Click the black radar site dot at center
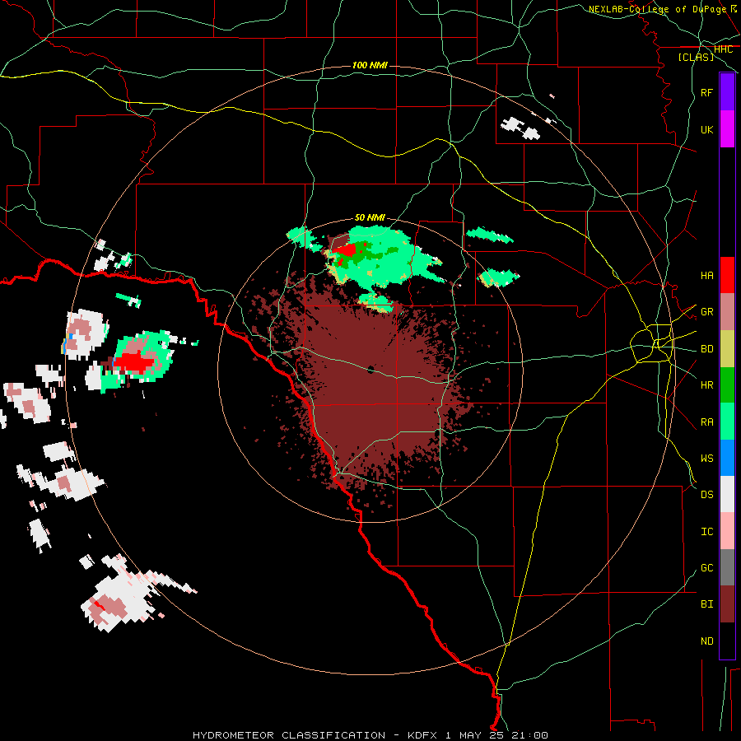 coord(370,370)
